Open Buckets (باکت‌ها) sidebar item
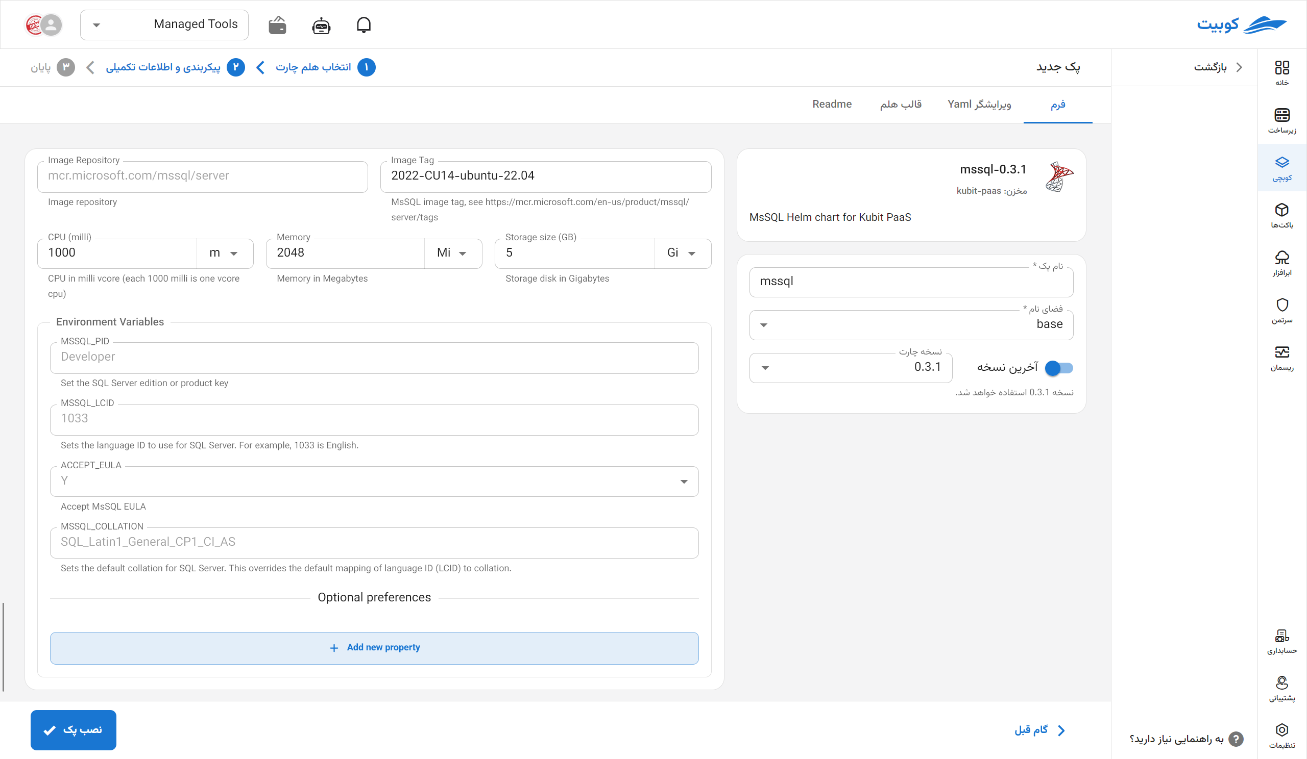The height and width of the screenshot is (759, 1307). [1281, 216]
